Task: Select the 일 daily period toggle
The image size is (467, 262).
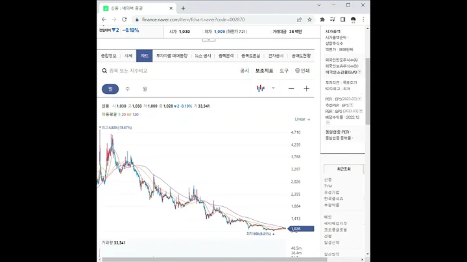Action: click(x=110, y=89)
